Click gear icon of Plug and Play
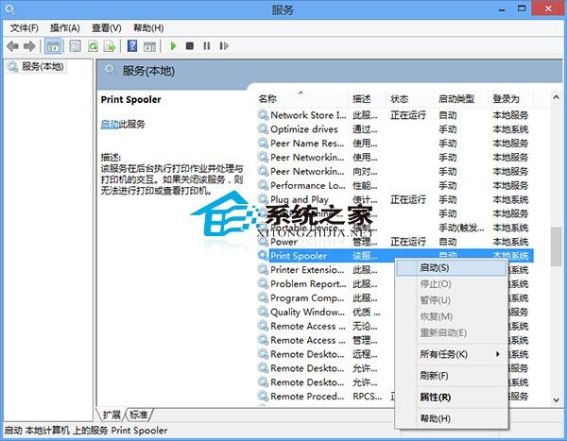This screenshot has height=441, width=567. point(263,199)
